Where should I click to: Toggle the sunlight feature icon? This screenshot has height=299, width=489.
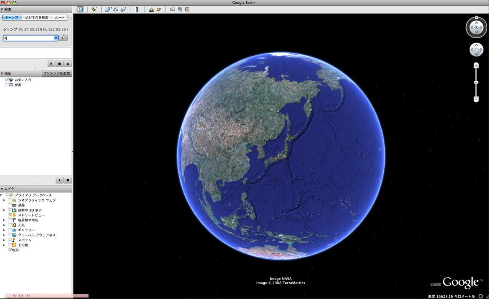point(151,9)
